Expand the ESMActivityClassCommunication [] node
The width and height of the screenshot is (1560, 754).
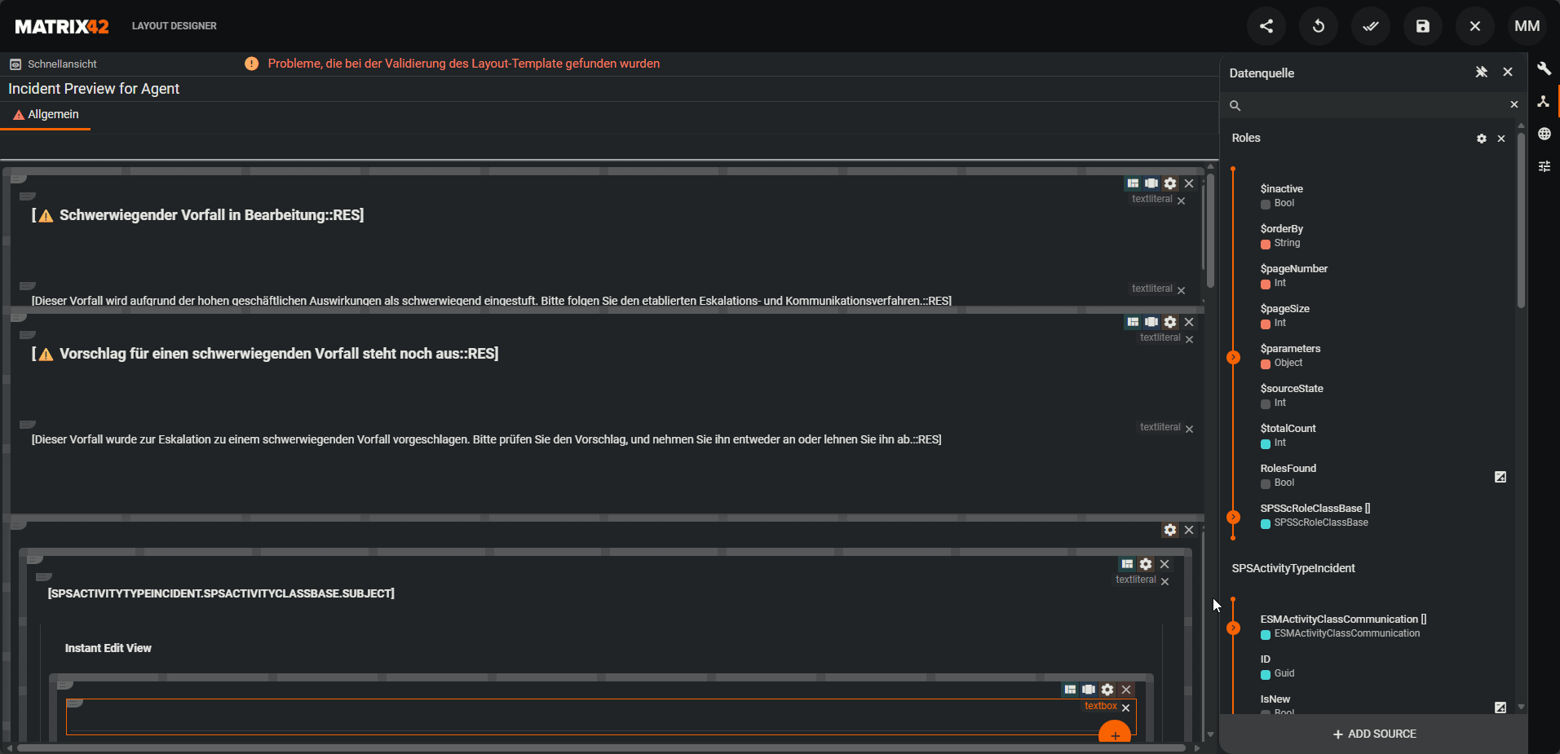pyautogui.click(x=1233, y=628)
